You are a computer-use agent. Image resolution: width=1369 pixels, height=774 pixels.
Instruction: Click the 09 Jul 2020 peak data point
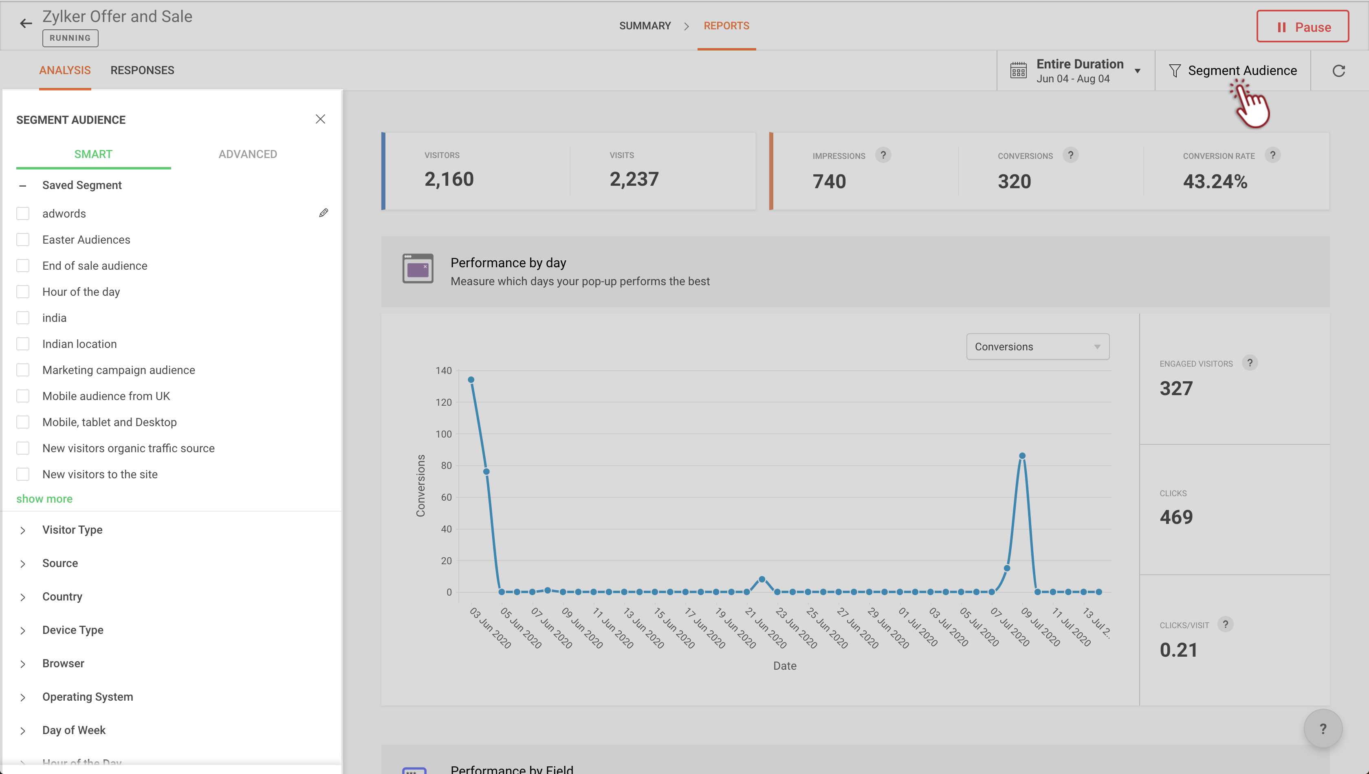click(1022, 456)
